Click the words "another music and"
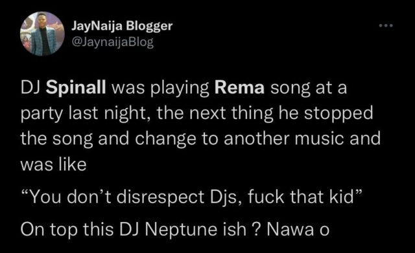The width and height of the screenshot is (415, 253). point(302,138)
